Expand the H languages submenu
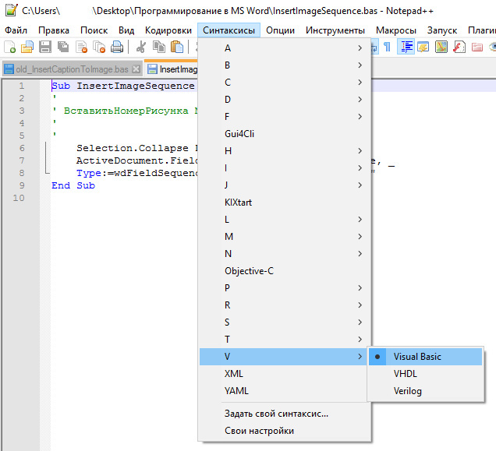This screenshot has height=451, width=496. point(284,151)
